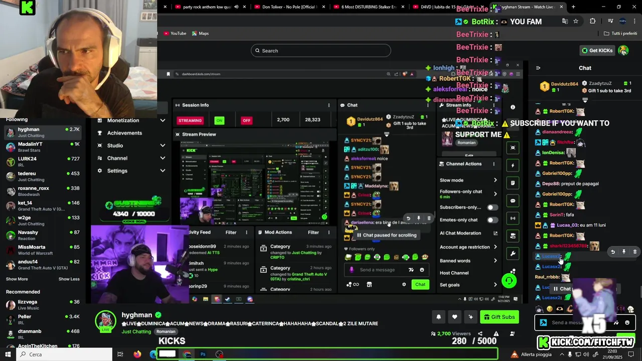Open the Maps bookmark

200,34
